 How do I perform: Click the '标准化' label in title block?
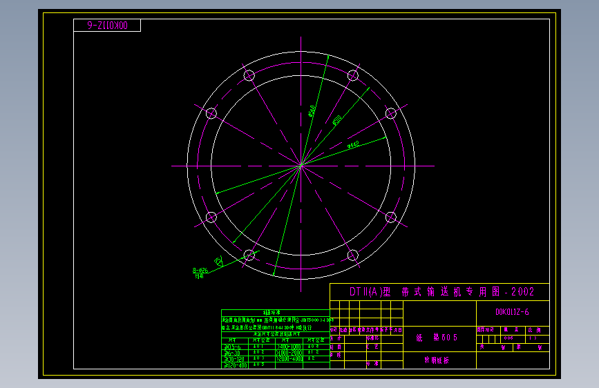(372, 338)
